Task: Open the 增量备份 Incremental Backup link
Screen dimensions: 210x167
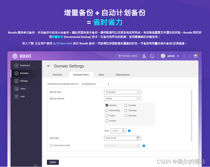Action: (57, 37)
